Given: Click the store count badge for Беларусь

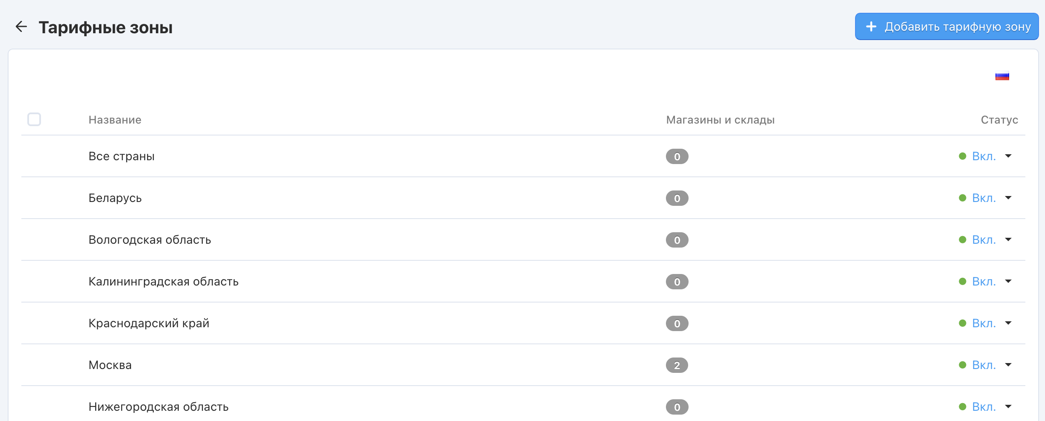Looking at the screenshot, I should click(x=677, y=198).
